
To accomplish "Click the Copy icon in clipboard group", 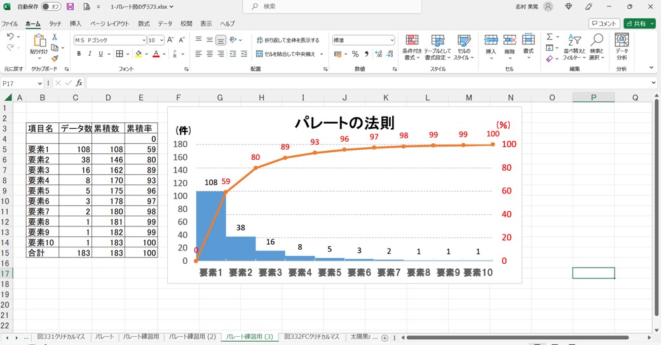I will point(55,48).
